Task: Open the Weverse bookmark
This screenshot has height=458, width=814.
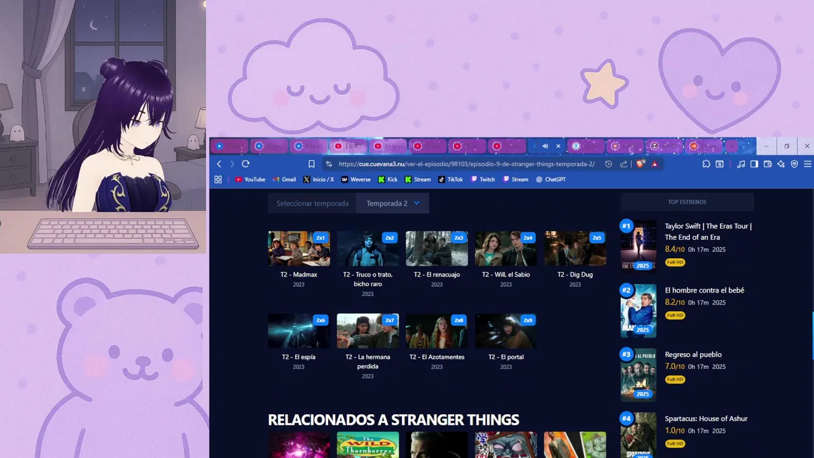Action: coord(355,179)
